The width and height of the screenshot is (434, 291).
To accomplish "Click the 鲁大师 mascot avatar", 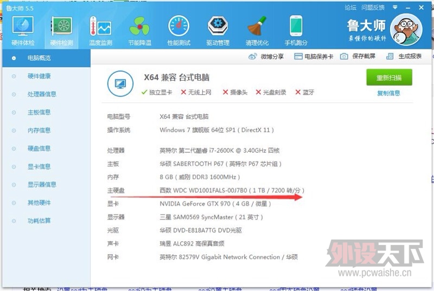I will (x=406, y=30).
